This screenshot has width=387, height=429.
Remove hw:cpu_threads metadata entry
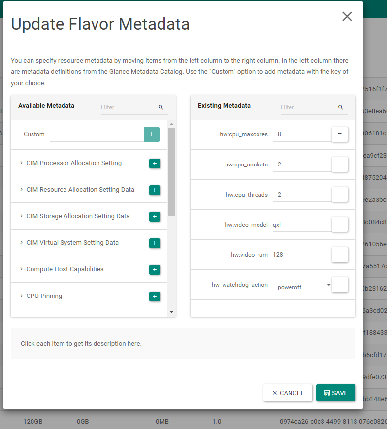click(x=339, y=195)
